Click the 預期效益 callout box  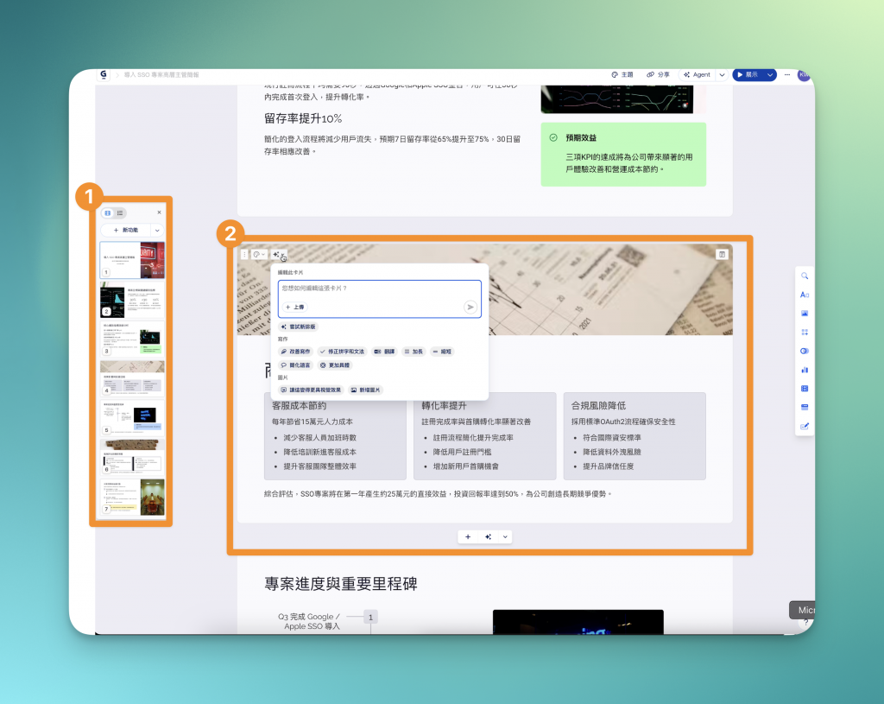click(623, 154)
